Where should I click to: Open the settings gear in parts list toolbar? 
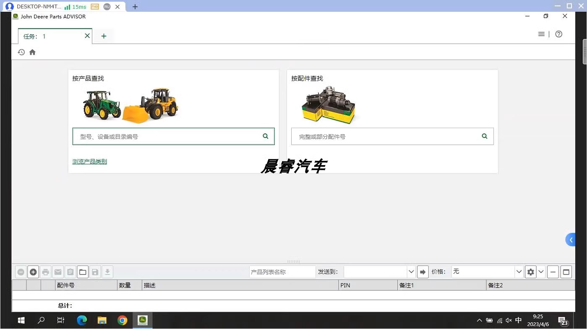[530, 272]
